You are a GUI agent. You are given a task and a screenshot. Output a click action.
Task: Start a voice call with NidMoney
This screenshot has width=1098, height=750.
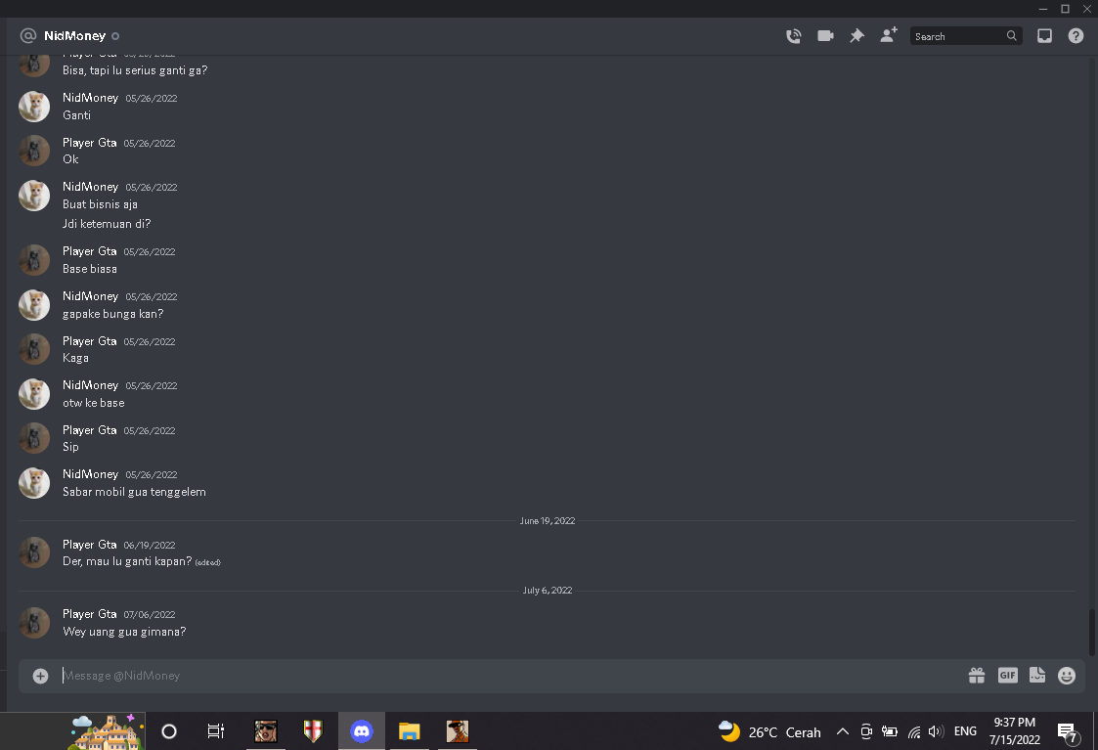[793, 36]
